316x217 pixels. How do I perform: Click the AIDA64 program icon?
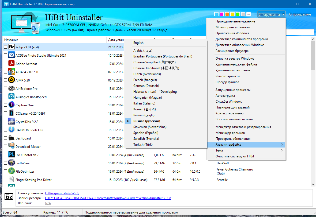tap(12, 72)
